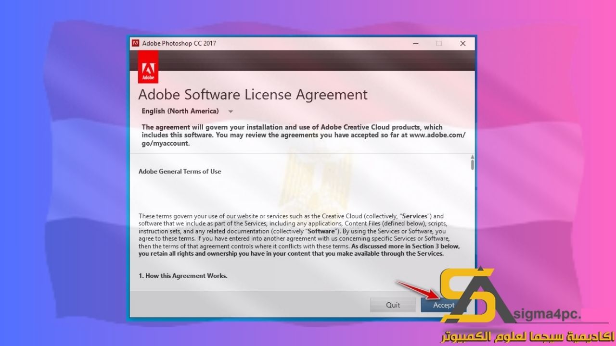Viewport: 616px width, 346px height.
Task: Click the "Adobe General Terms of Use" heading
Action: coord(180,171)
